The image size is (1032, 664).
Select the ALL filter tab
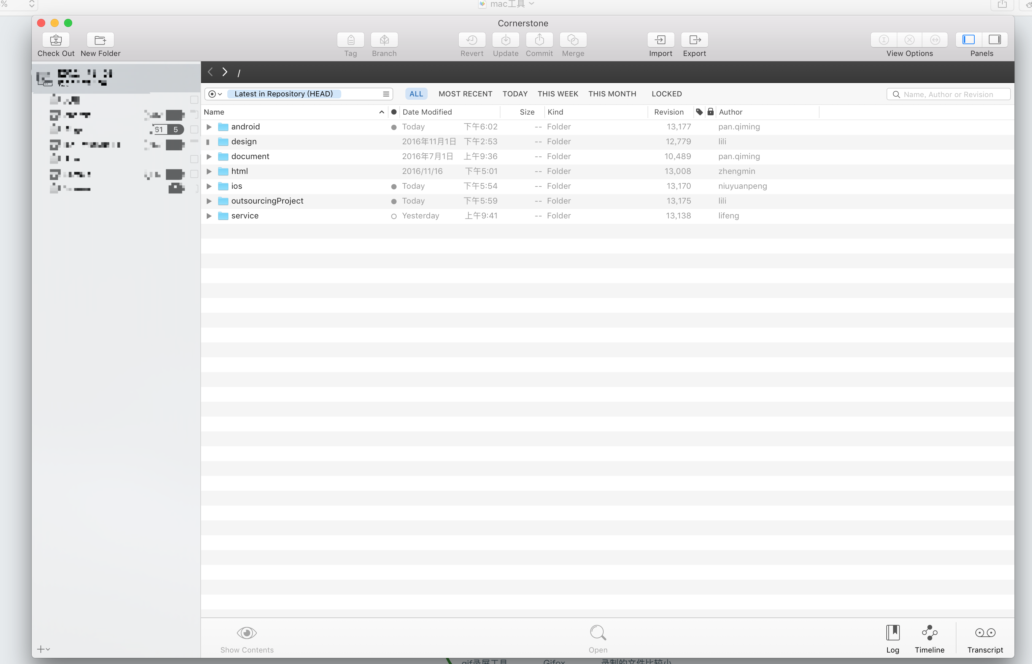(x=416, y=94)
